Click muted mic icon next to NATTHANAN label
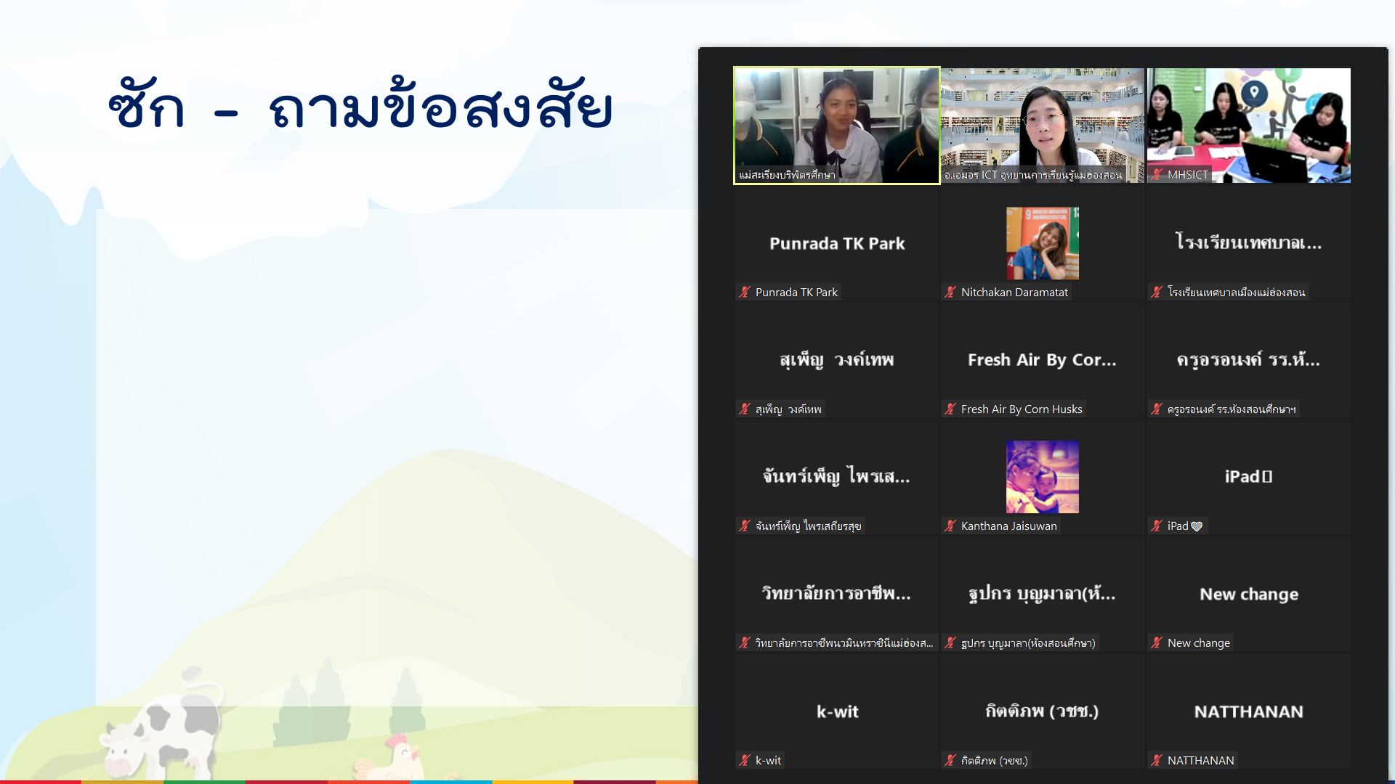The width and height of the screenshot is (1395, 784). tap(1157, 761)
